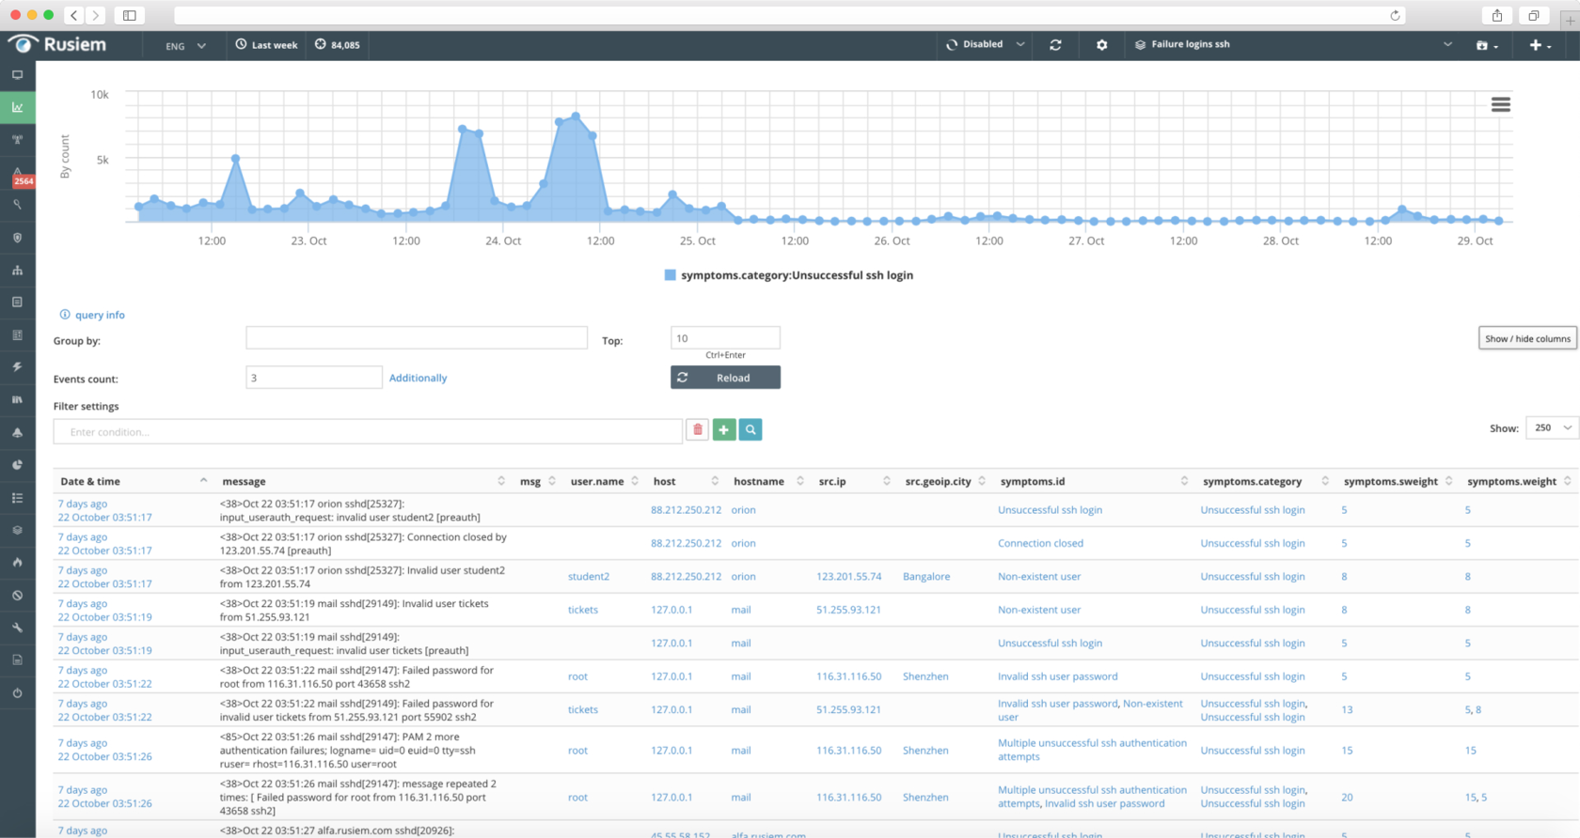The width and height of the screenshot is (1580, 838).
Task: Toggle sort arrows on message column
Action: pyautogui.click(x=501, y=481)
